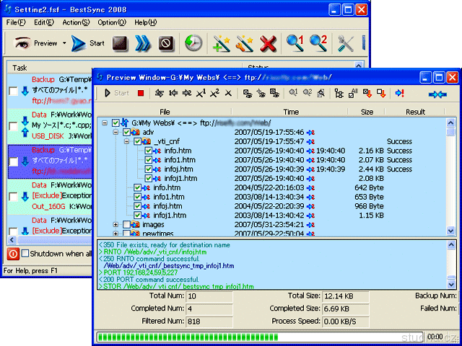Image resolution: width=462 pixels, height=346 pixels.
Task: Open the Preview eye icon
Action: tap(21, 44)
